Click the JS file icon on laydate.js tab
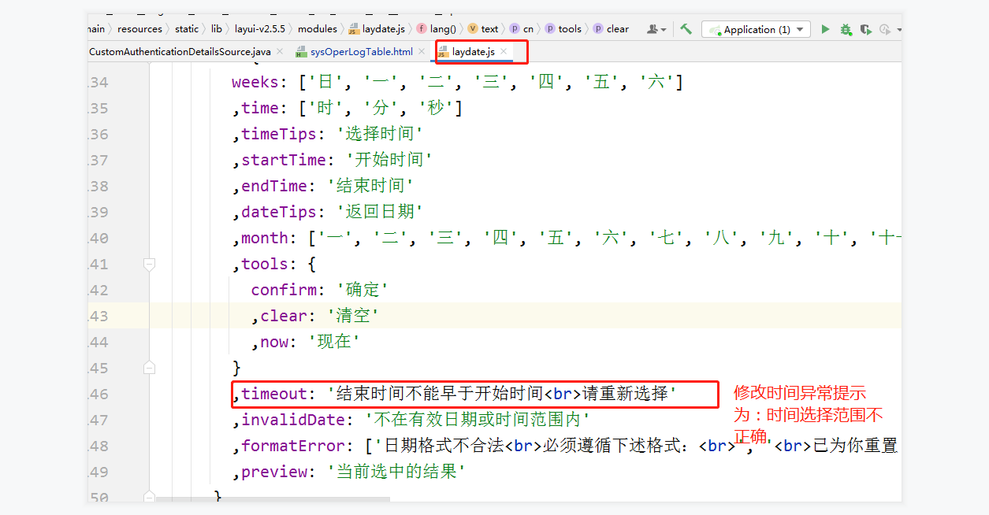 pyautogui.click(x=444, y=51)
